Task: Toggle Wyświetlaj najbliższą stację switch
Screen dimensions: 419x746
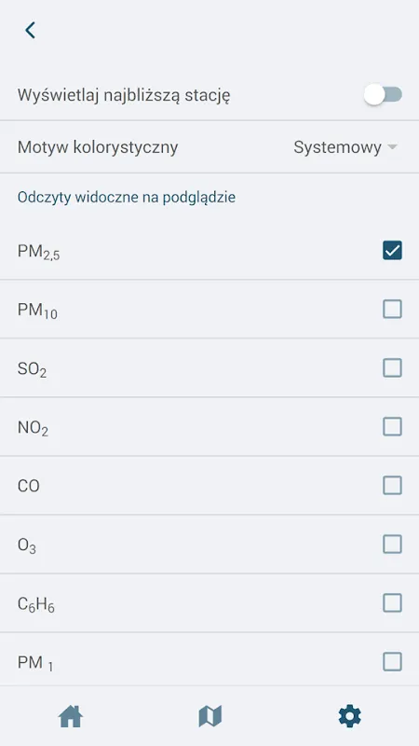Action: tap(383, 95)
